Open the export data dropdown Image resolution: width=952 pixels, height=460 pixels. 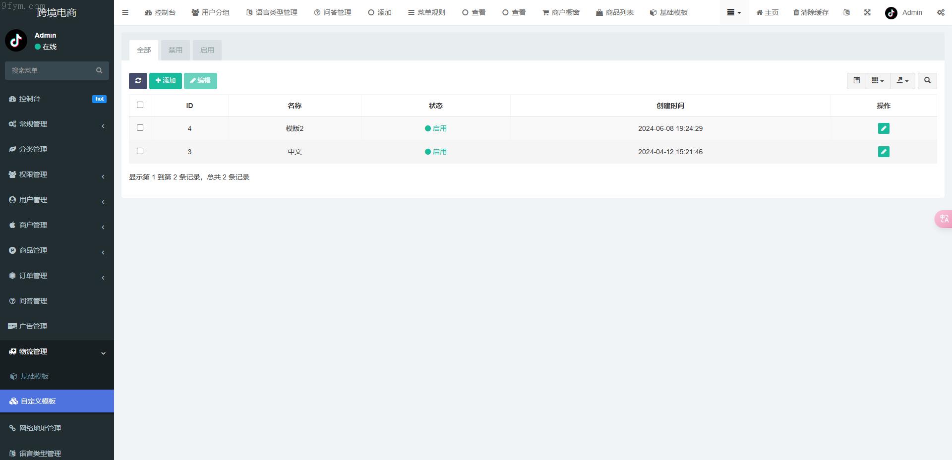902,80
